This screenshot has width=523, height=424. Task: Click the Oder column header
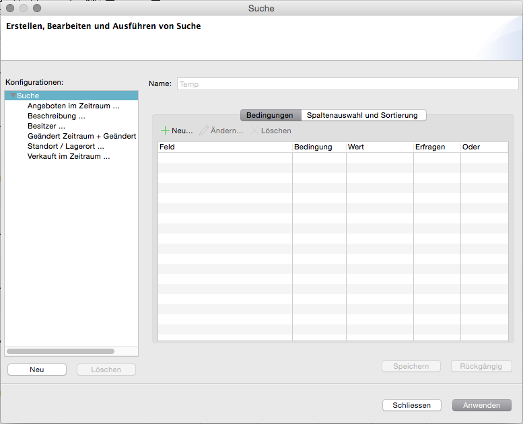(x=485, y=147)
